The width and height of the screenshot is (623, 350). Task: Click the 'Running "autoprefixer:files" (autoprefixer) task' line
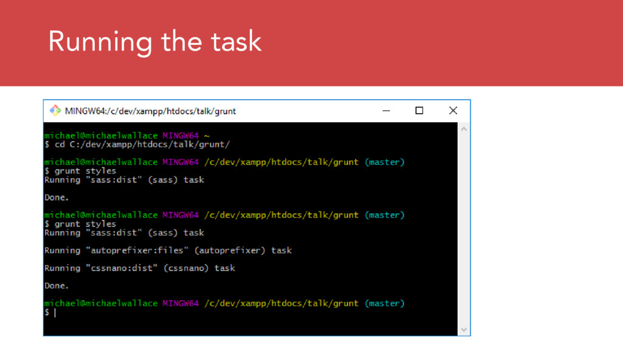(168, 250)
